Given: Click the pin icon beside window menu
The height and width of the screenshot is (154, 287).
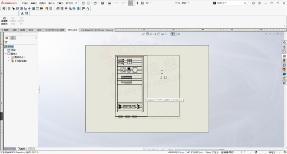Looking at the screenshot, I should (76, 3).
